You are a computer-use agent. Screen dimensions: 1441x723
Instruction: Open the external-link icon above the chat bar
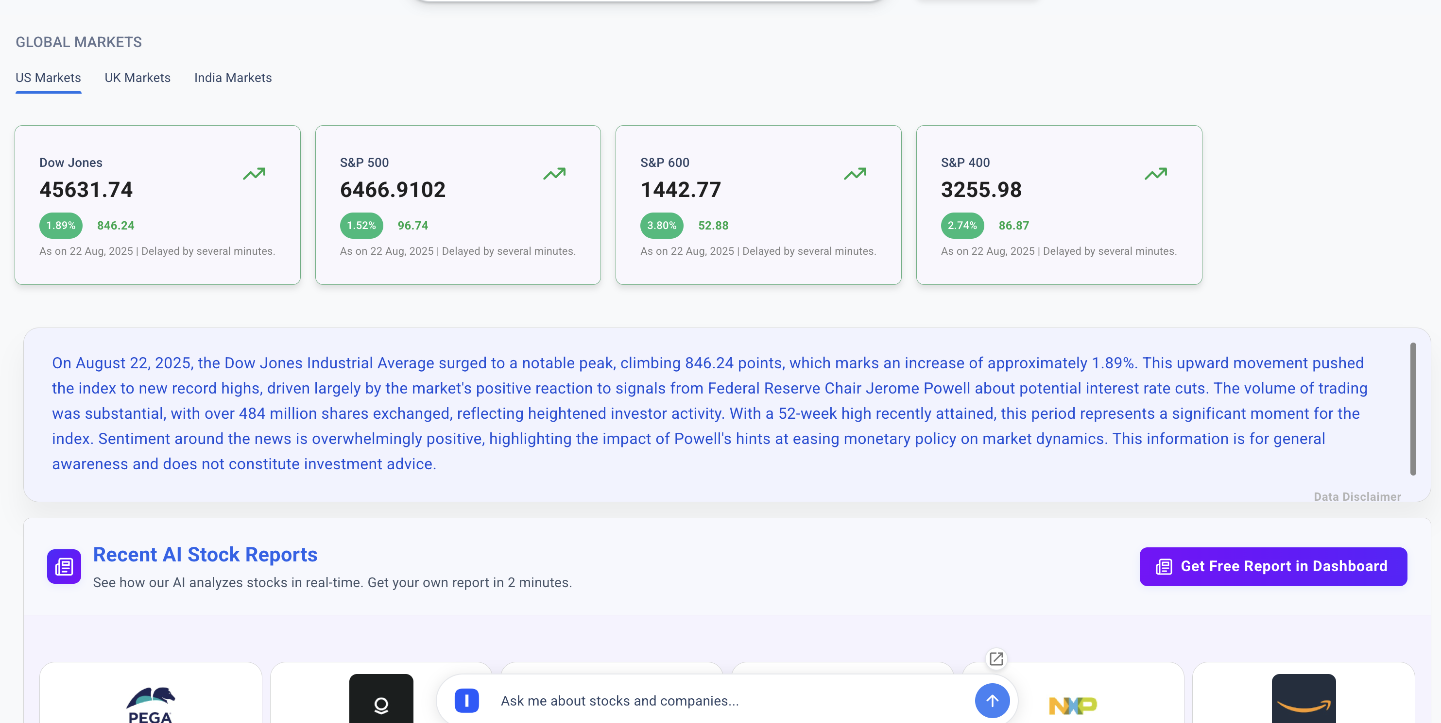(x=995, y=659)
